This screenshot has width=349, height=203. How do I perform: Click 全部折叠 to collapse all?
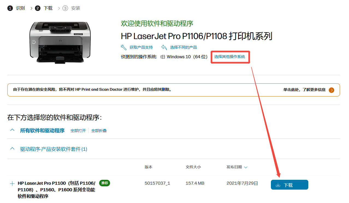[x=99, y=131]
